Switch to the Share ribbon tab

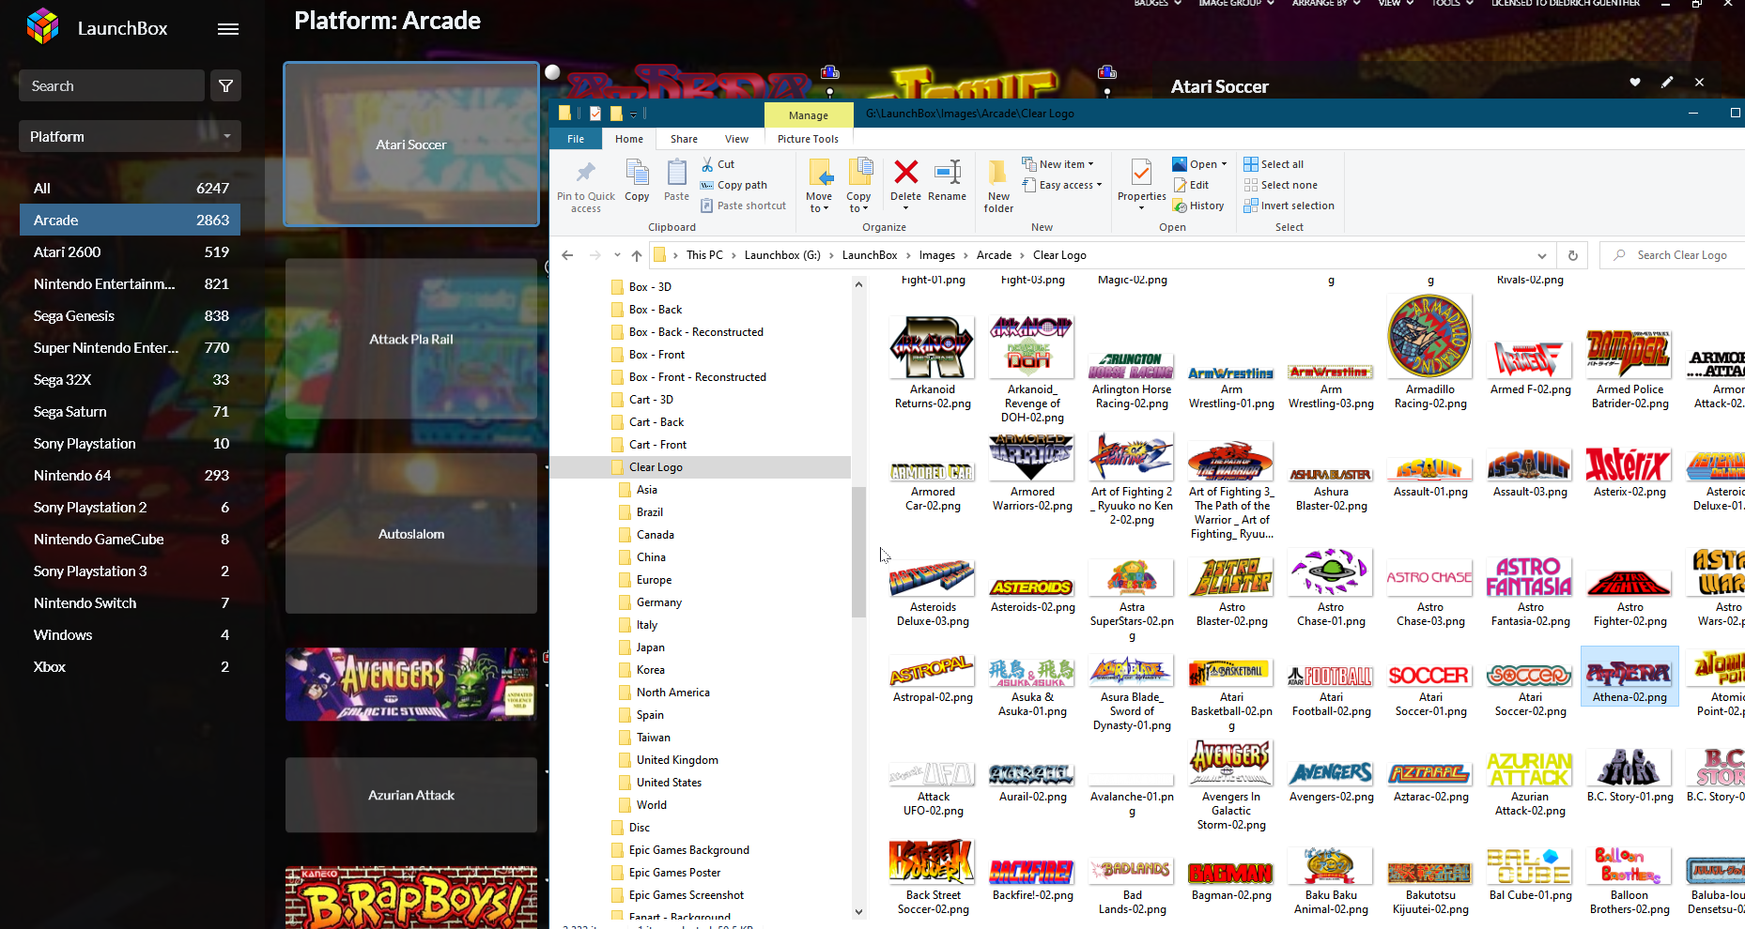(x=684, y=139)
